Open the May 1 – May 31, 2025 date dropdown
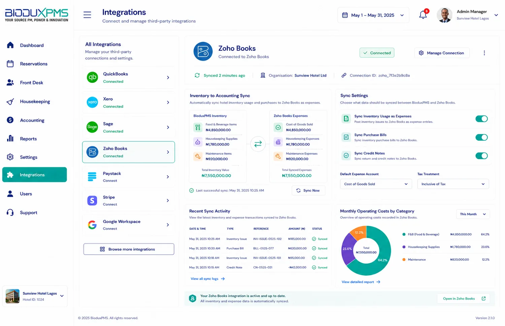The width and height of the screenshot is (505, 326). (x=373, y=15)
